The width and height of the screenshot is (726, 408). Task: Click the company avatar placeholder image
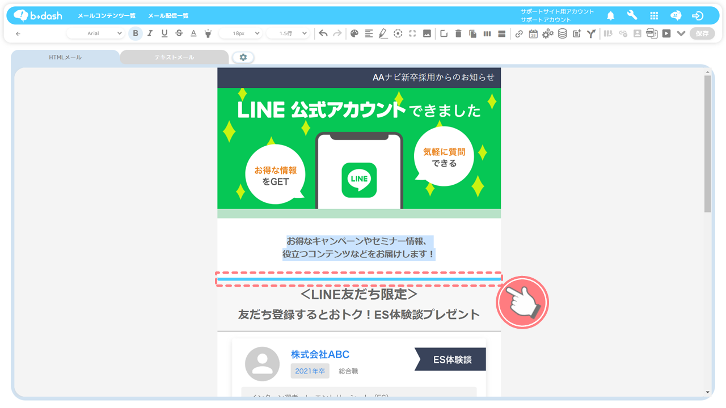coord(262,364)
